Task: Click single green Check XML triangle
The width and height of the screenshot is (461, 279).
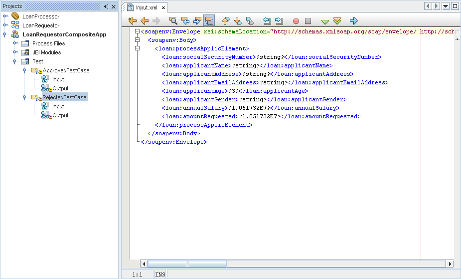Action: [325, 21]
